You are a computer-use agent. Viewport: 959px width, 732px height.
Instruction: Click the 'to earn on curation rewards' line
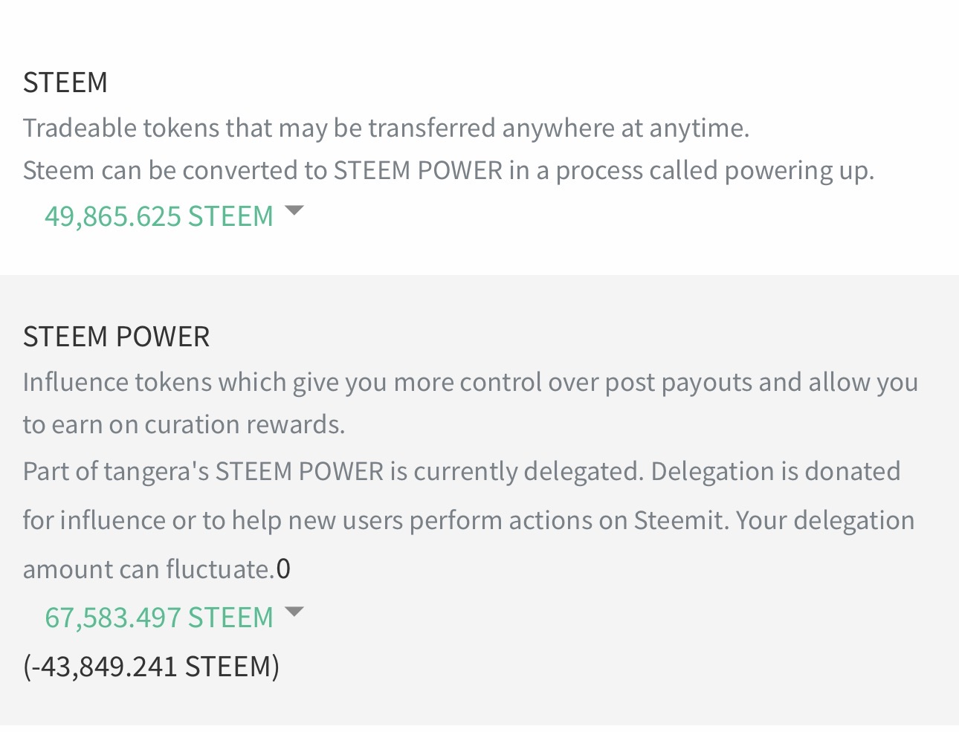pos(184,424)
